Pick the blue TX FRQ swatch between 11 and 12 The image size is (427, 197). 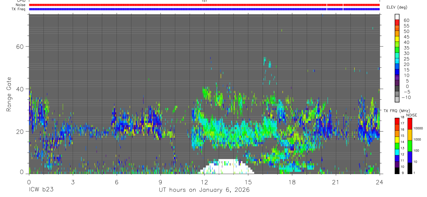[x=397, y=158]
